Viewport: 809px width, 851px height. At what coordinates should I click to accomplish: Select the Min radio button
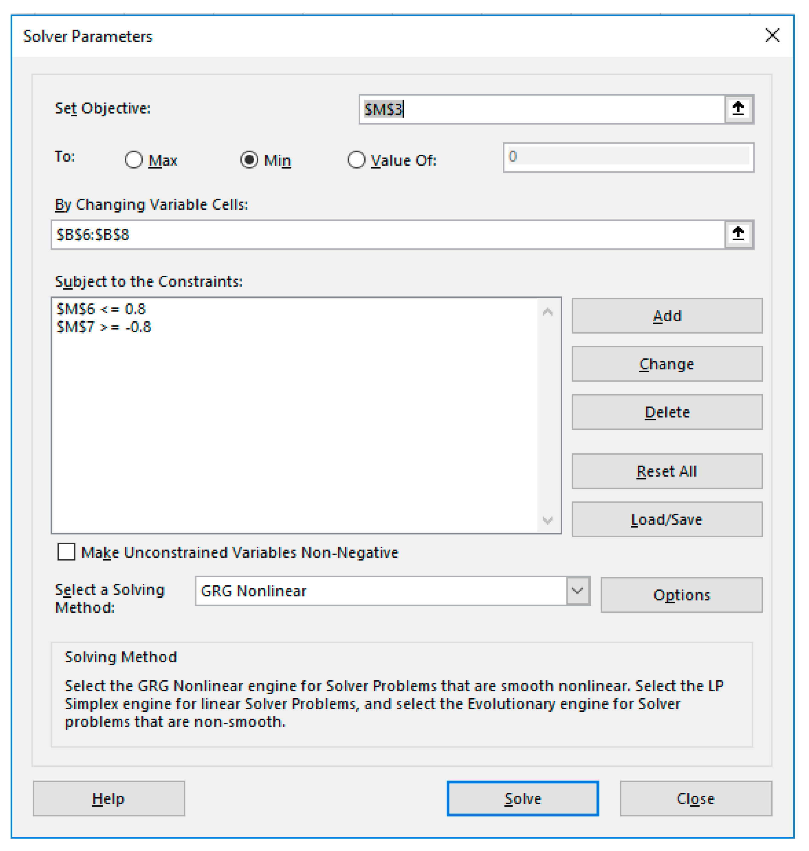[249, 160]
